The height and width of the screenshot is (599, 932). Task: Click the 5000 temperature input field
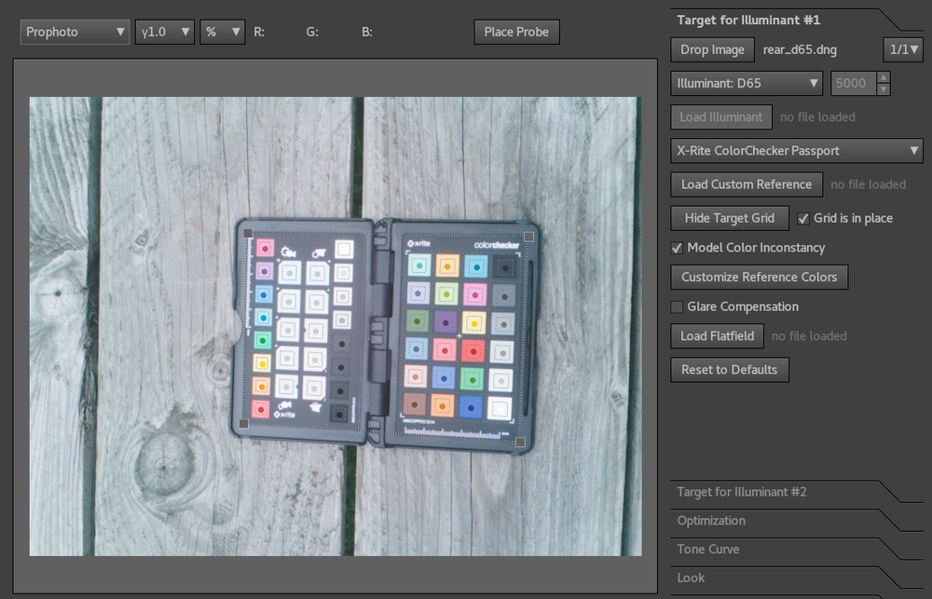coord(853,83)
